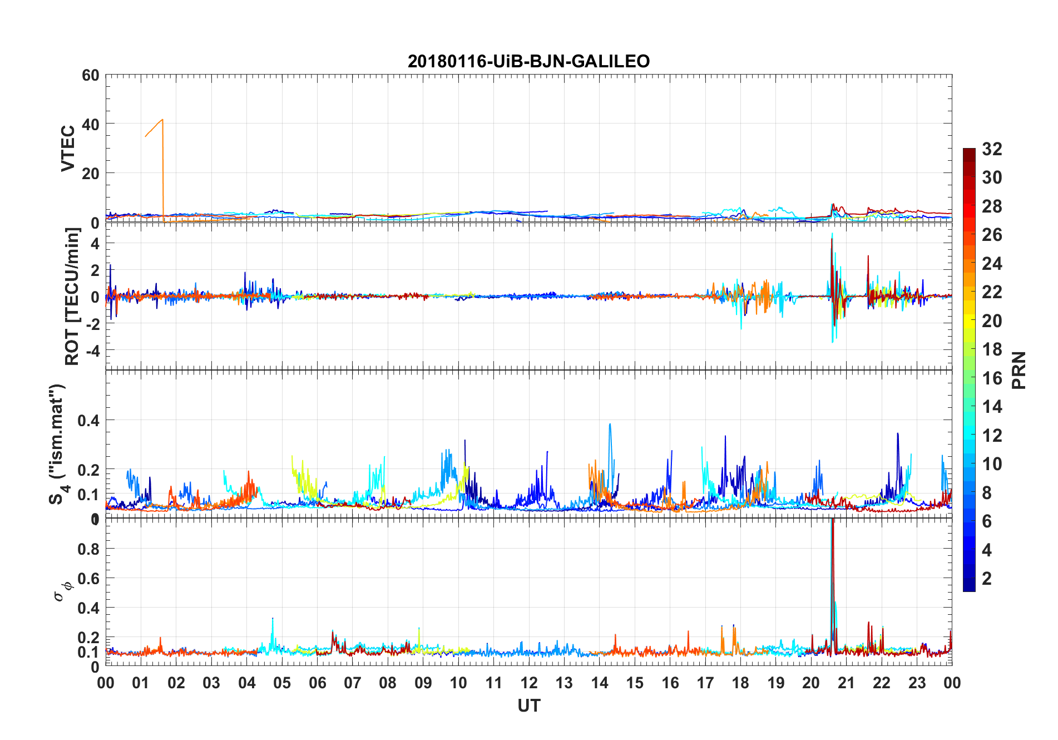The image size is (1058, 740).
Task: Click colorbar tick value 16
Action: (x=992, y=378)
